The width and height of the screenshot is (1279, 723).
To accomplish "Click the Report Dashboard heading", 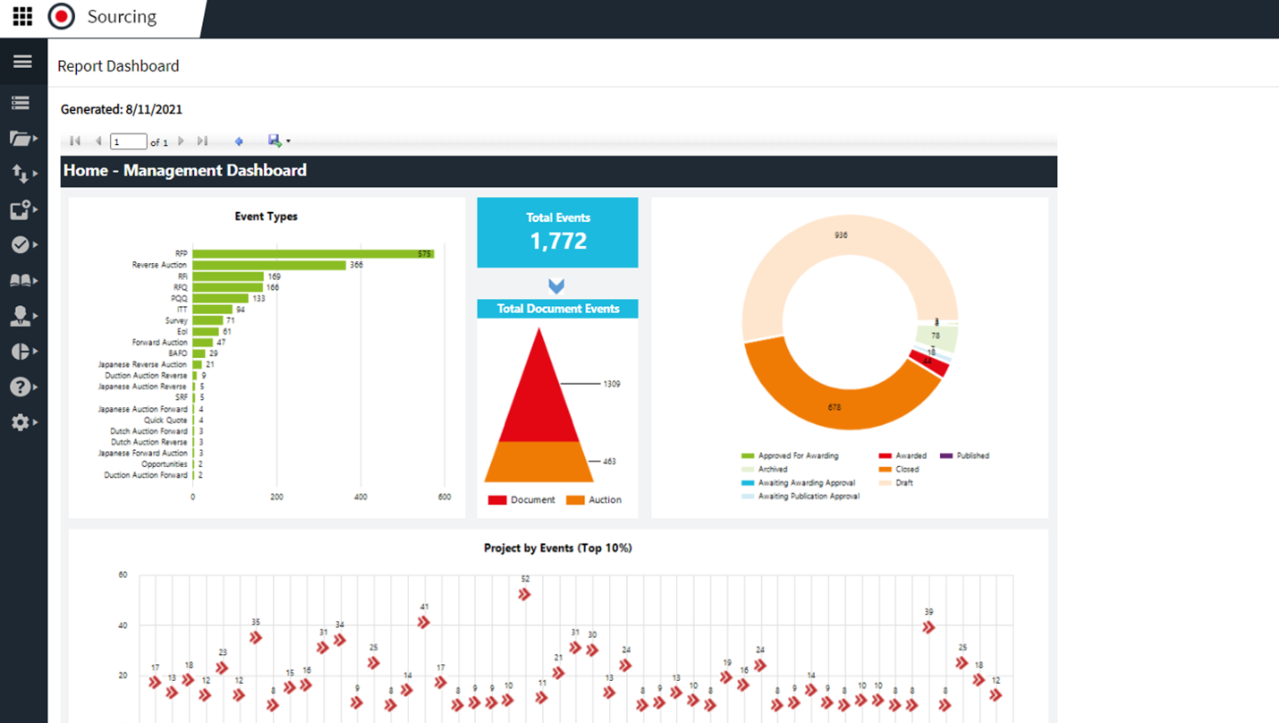I will 118,65.
